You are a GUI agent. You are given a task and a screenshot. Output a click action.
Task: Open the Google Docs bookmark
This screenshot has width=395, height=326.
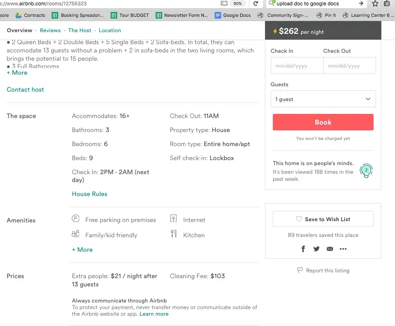[233, 15]
